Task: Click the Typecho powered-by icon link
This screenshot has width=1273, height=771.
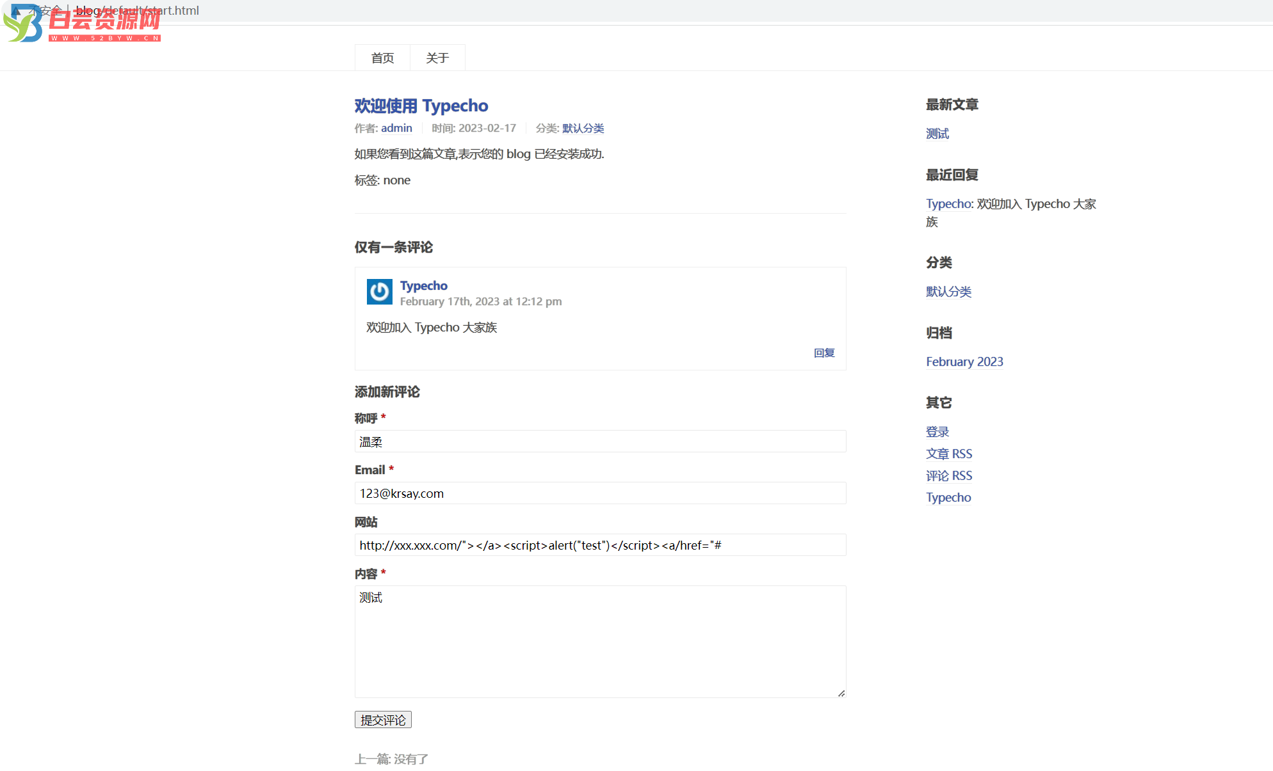Action: pyautogui.click(x=948, y=497)
